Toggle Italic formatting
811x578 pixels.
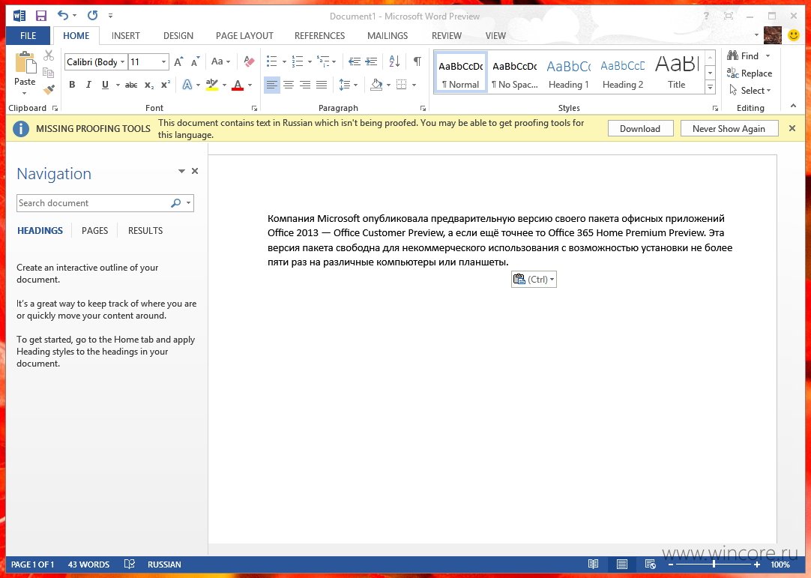(88, 85)
